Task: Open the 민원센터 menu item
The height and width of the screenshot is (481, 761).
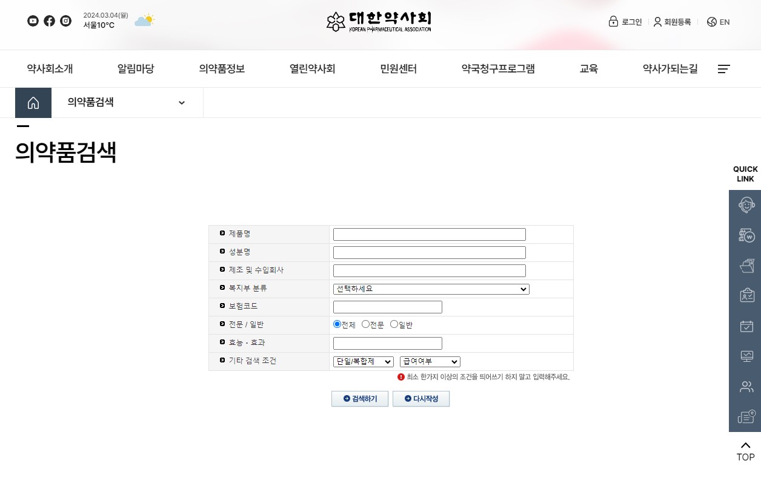Action: click(x=398, y=69)
